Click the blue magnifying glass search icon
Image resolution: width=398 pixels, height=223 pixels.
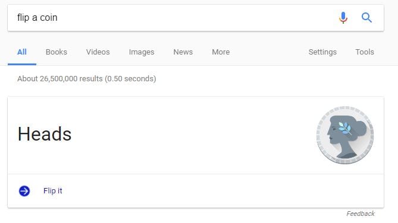[x=366, y=18]
